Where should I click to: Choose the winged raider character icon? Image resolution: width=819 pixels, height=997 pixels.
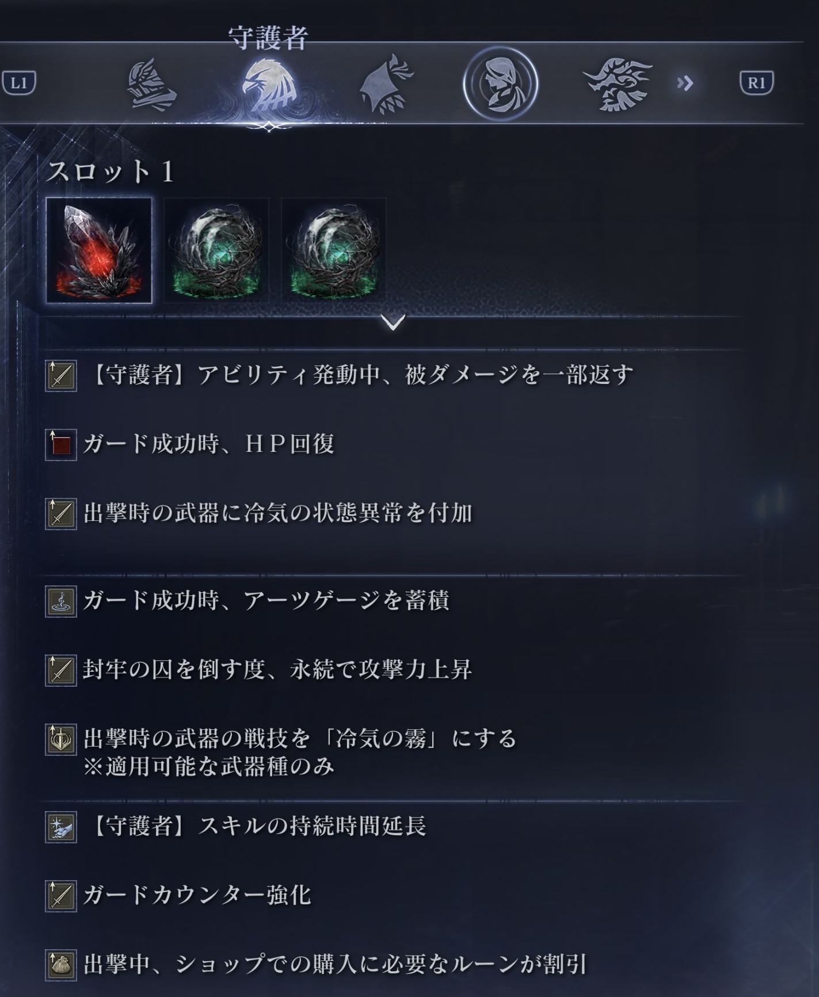pyautogui.click(x=617, y=85)
